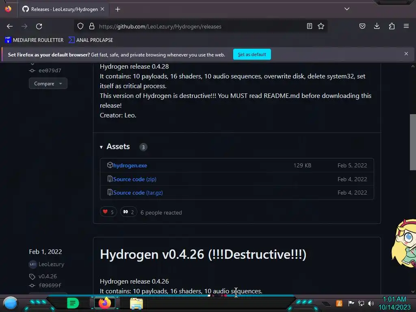Open a new tab with the plus button

click(117, 9)
